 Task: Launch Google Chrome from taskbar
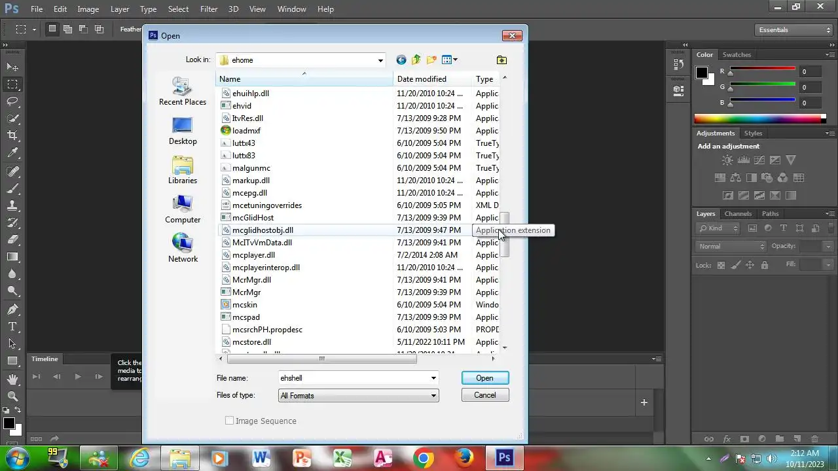click(x=424, y=458)
